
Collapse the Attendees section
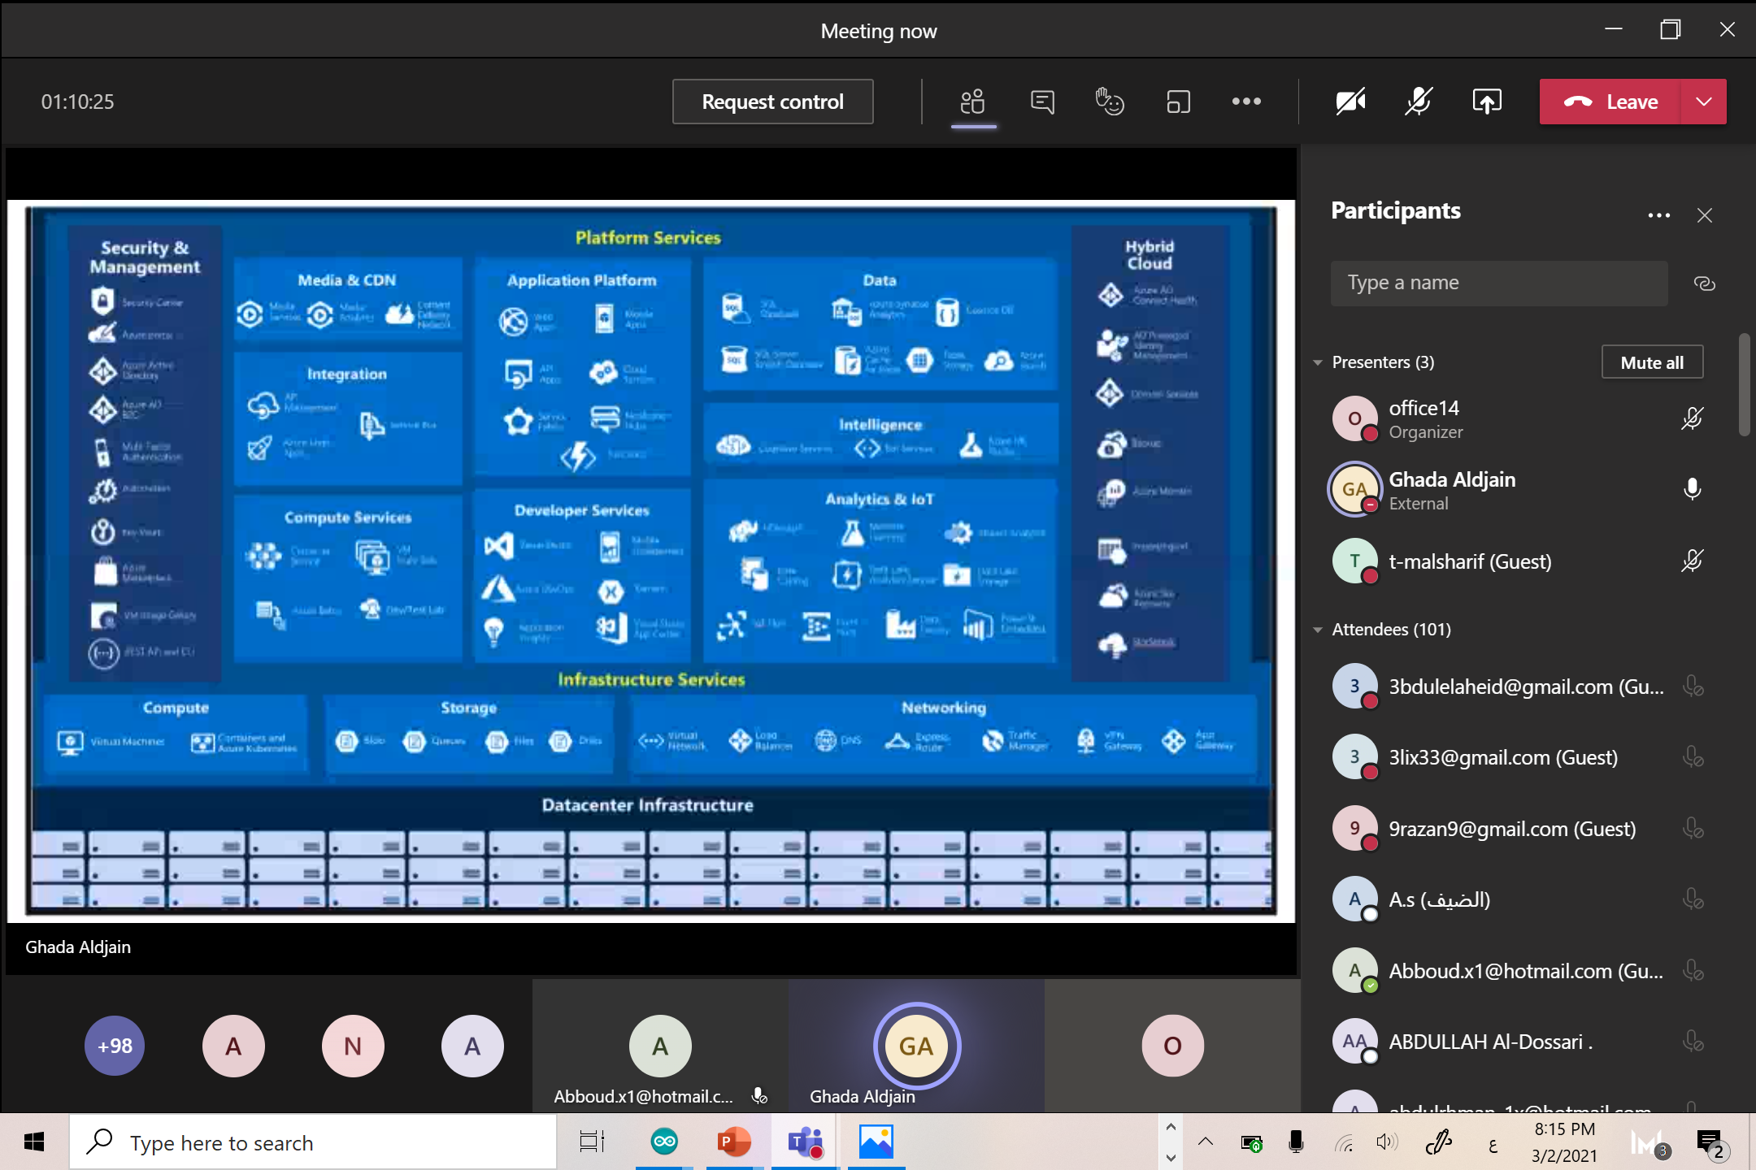(1318, 630)
